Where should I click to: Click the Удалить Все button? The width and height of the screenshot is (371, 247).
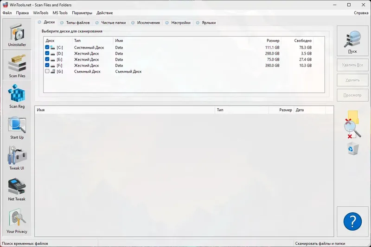352,65
